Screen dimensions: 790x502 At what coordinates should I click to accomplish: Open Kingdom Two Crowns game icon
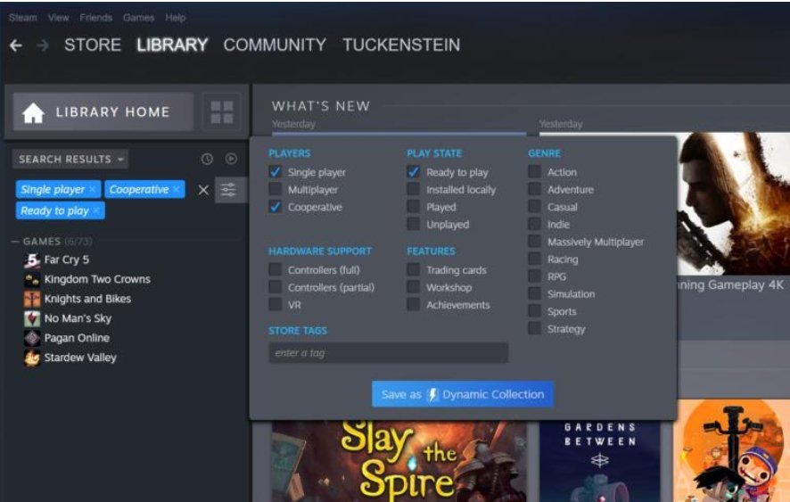point(32,279)
